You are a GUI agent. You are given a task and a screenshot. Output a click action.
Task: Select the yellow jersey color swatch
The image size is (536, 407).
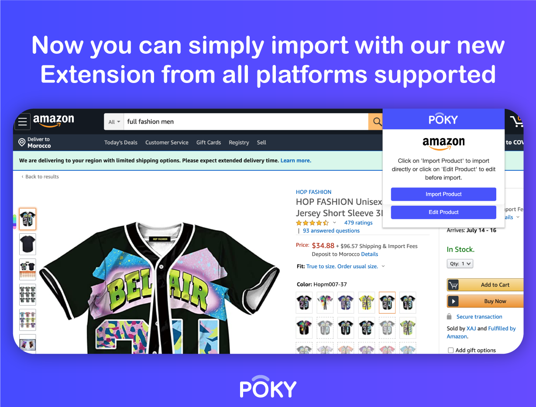[366, 303]
